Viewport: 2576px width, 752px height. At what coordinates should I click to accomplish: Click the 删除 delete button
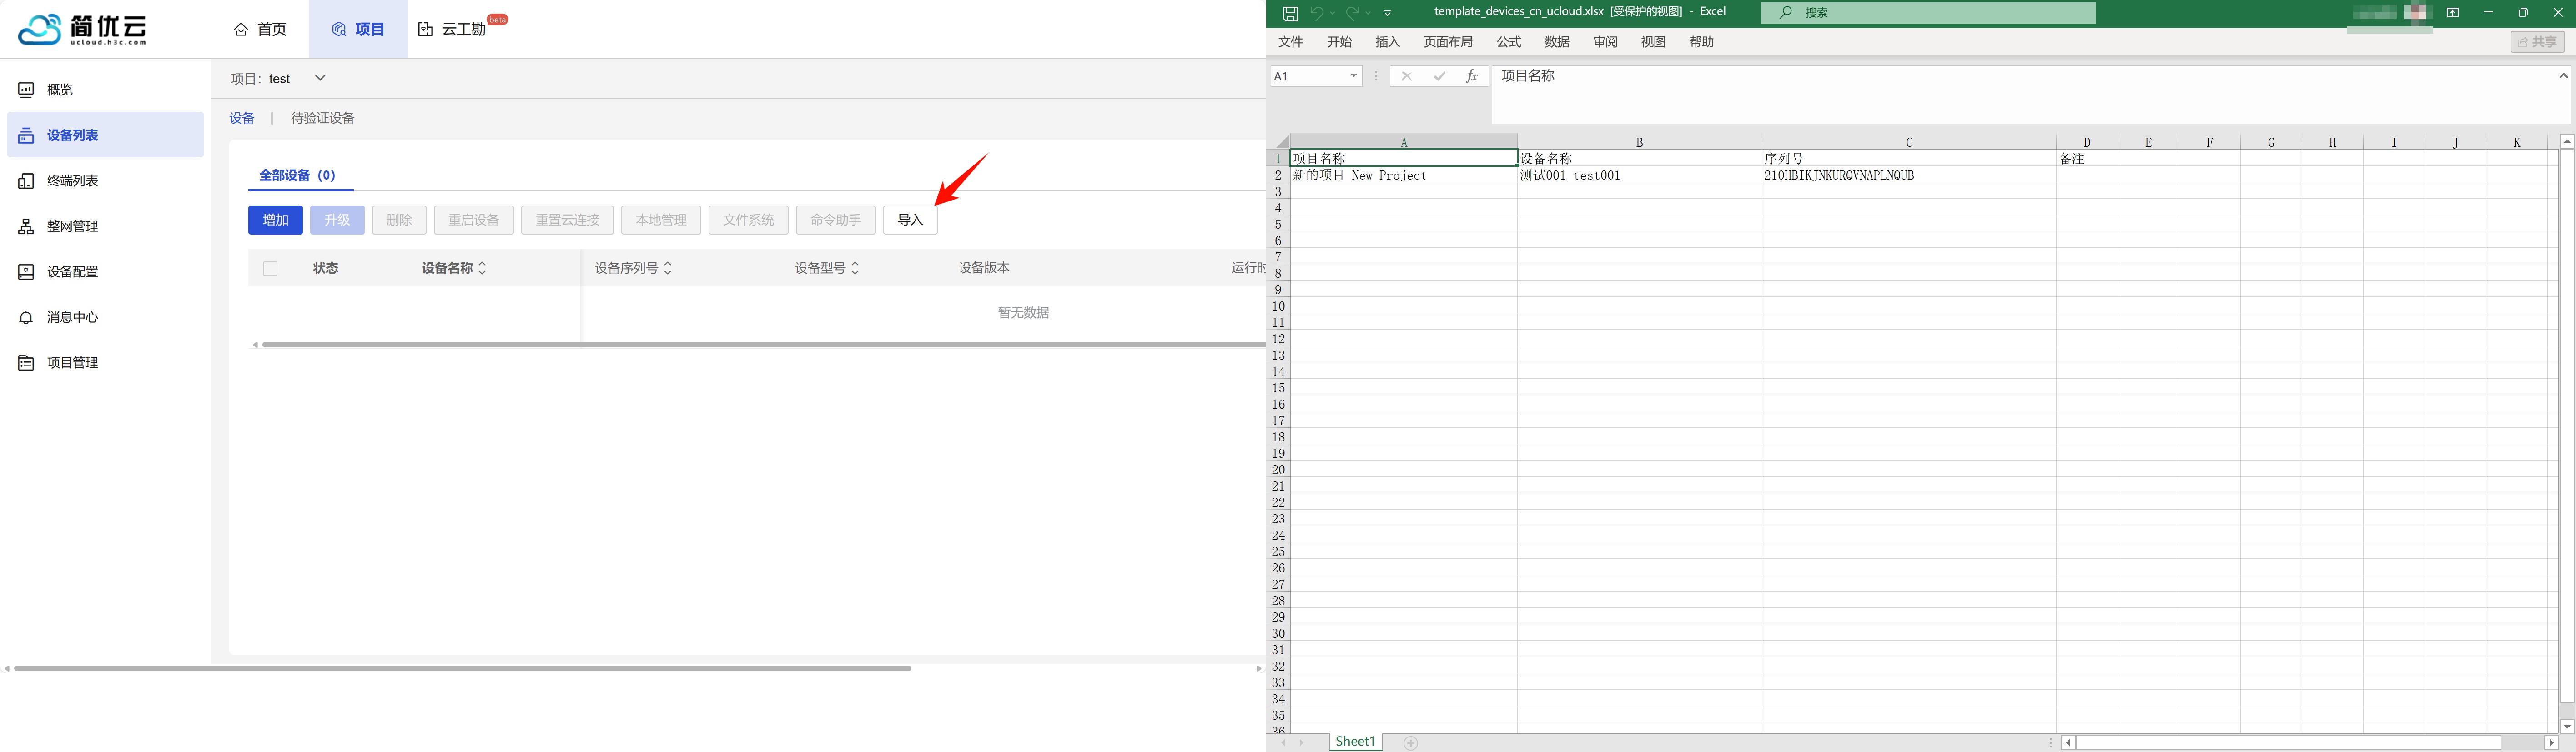click(x=399, y=220)
